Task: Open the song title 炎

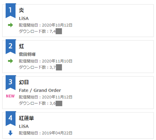Action: 21,10
